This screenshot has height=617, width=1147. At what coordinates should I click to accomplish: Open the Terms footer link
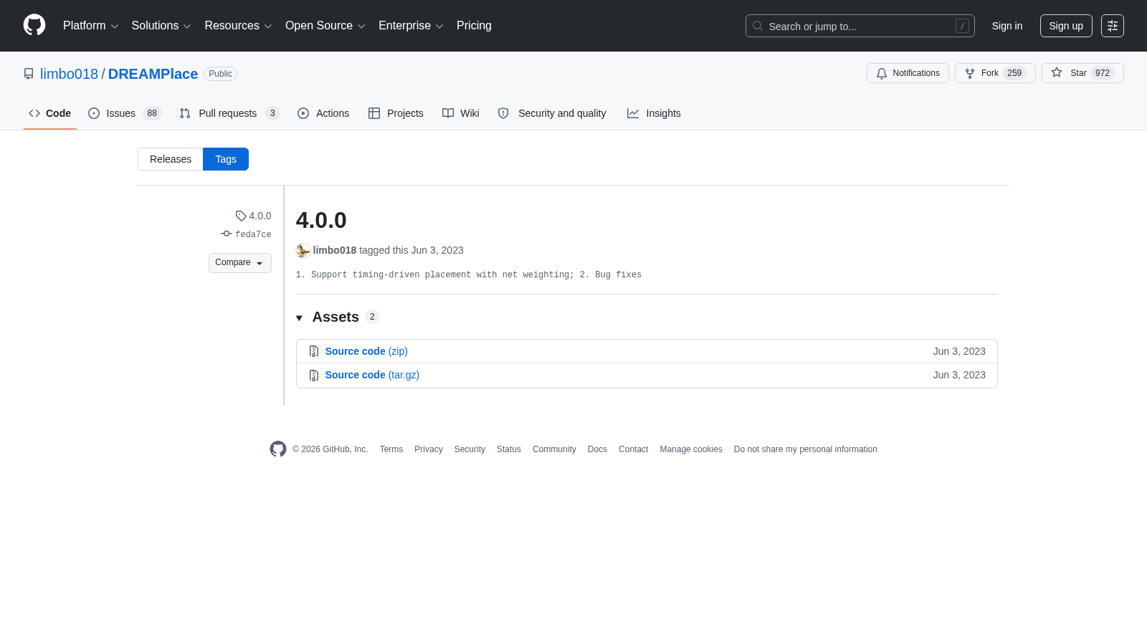click(x=391, y=449)
